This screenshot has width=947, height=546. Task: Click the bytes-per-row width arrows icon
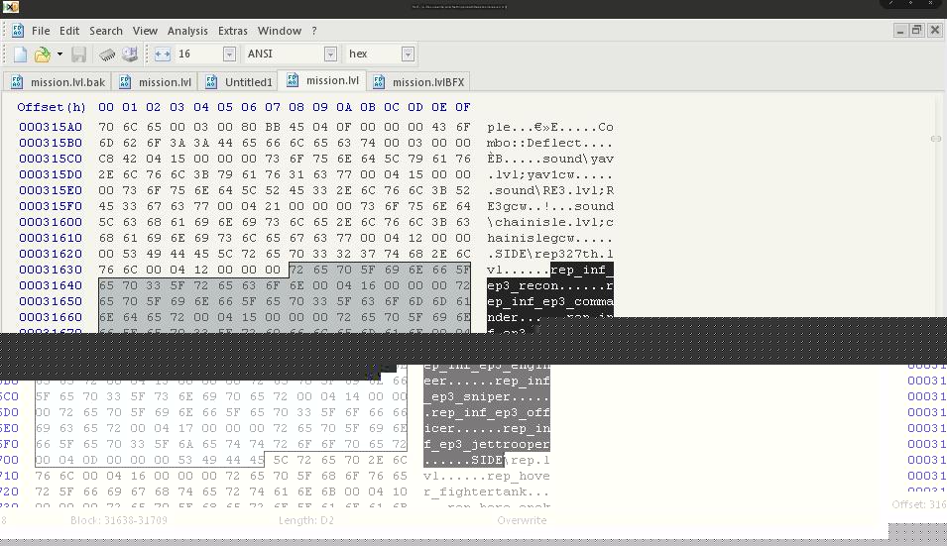(x=163, y=55)
